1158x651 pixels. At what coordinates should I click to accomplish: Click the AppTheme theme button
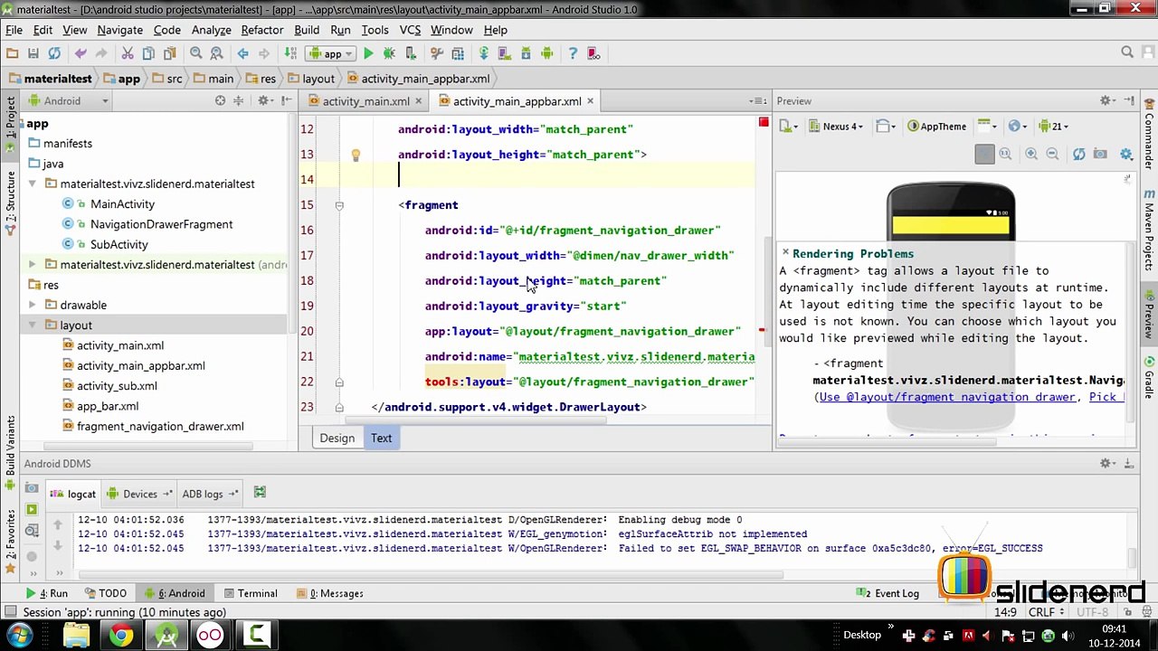tap(937, 127)
